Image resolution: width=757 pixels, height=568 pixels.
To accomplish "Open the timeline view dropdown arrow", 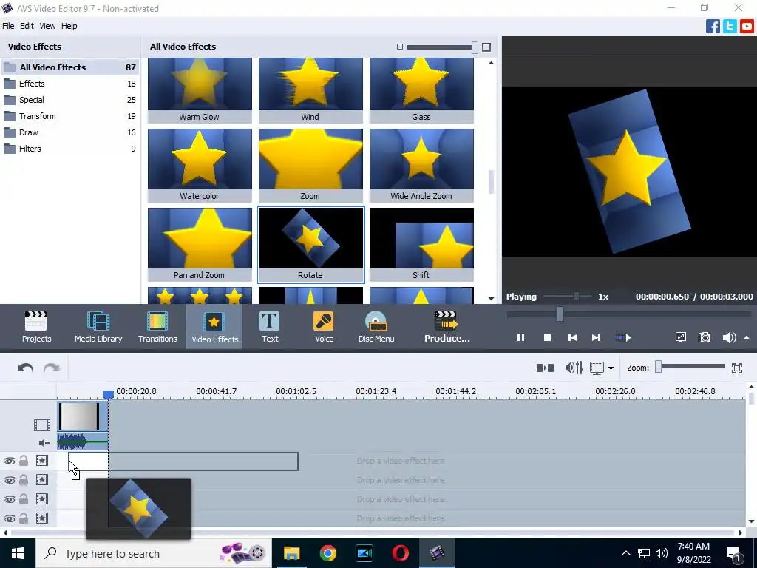I will tap(611, 368).
